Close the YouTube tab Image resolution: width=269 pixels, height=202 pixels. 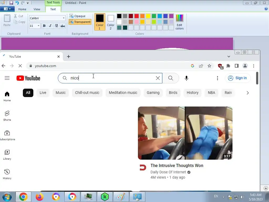click(x=59, y=57)
